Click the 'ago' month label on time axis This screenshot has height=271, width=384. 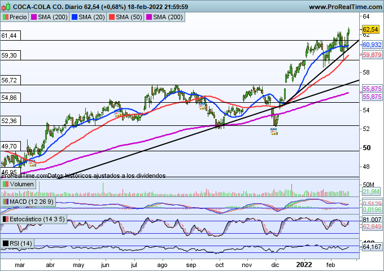click(x=162, y=265)
